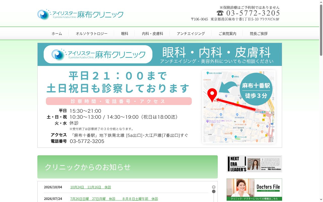The image size is (323, 202).
Task: Click the telephone icon beside 03-5772-3205
Action: pos(220,13)
